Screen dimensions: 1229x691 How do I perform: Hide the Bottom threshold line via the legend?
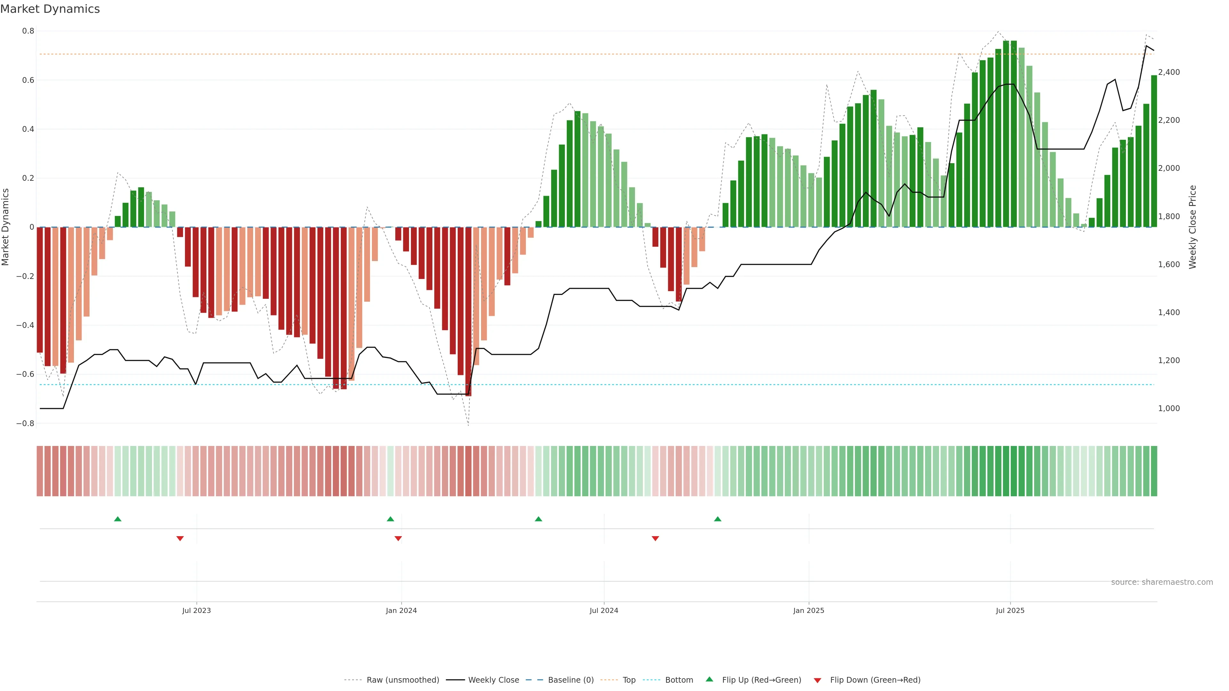tap(679, 680)
